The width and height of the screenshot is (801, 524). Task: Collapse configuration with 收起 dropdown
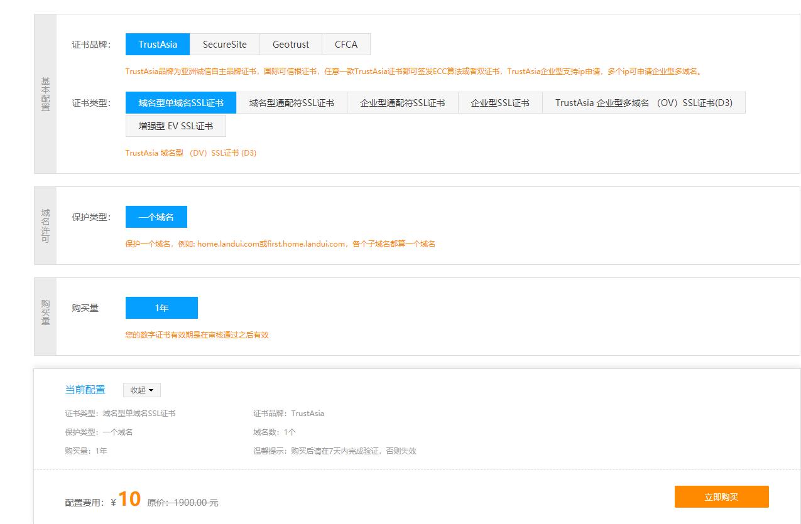pyautogui.click(x=141, y=390)
